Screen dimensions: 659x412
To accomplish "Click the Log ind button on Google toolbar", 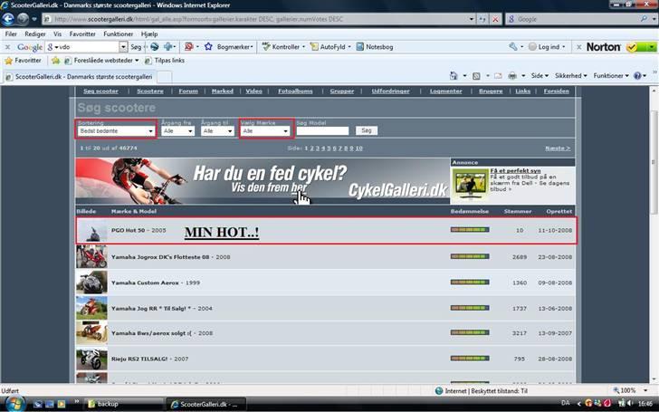I will [x=547, y=47].
